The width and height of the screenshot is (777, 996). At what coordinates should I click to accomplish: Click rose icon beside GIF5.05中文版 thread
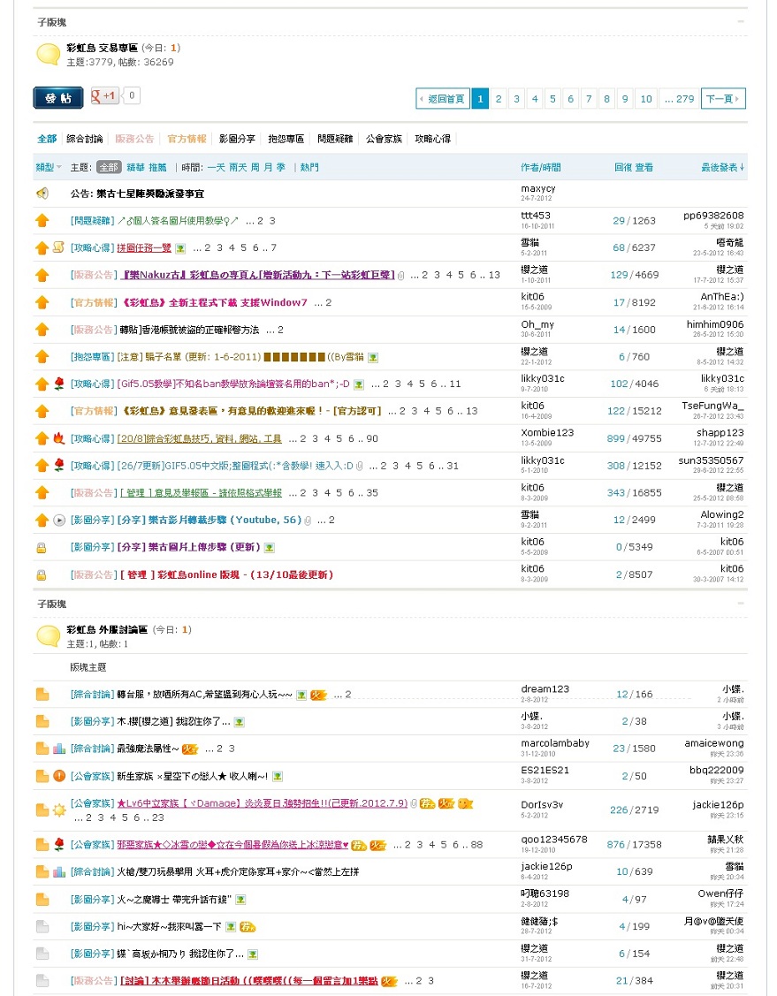click(59, 465)
